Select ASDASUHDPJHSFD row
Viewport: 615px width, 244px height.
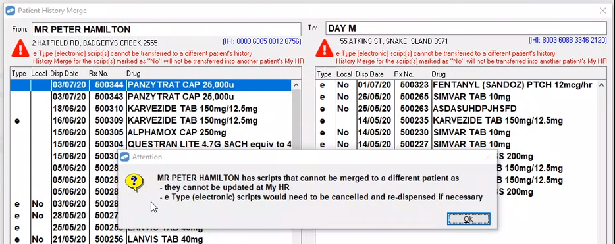click(x=456, y=109)
